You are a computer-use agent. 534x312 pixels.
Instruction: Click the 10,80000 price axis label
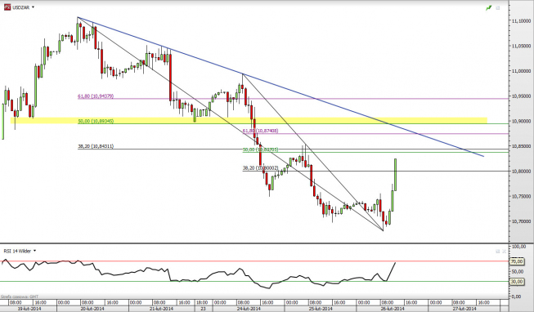coord(521,172)
